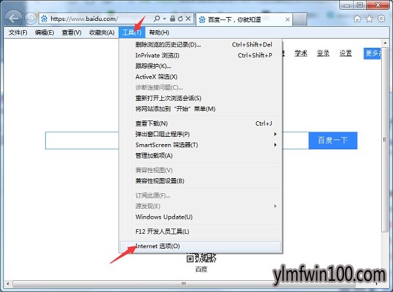
Task: Choose InPrivate 浏览(I) menu item
Action: coord(200,56)
